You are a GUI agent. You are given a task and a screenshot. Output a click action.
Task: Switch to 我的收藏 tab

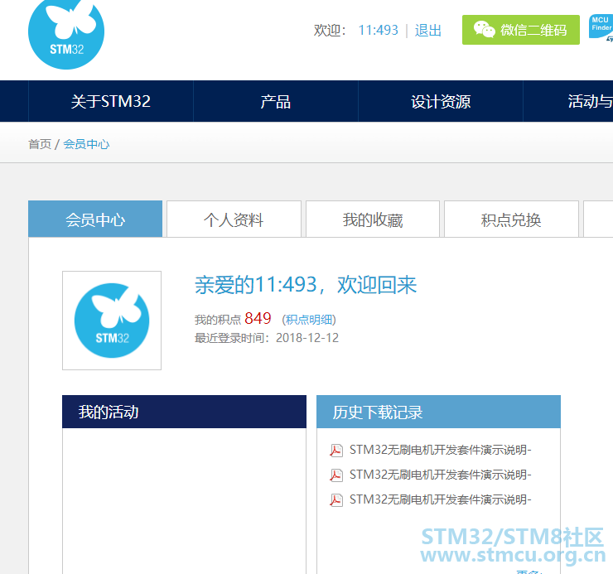[x=373, y=219]
